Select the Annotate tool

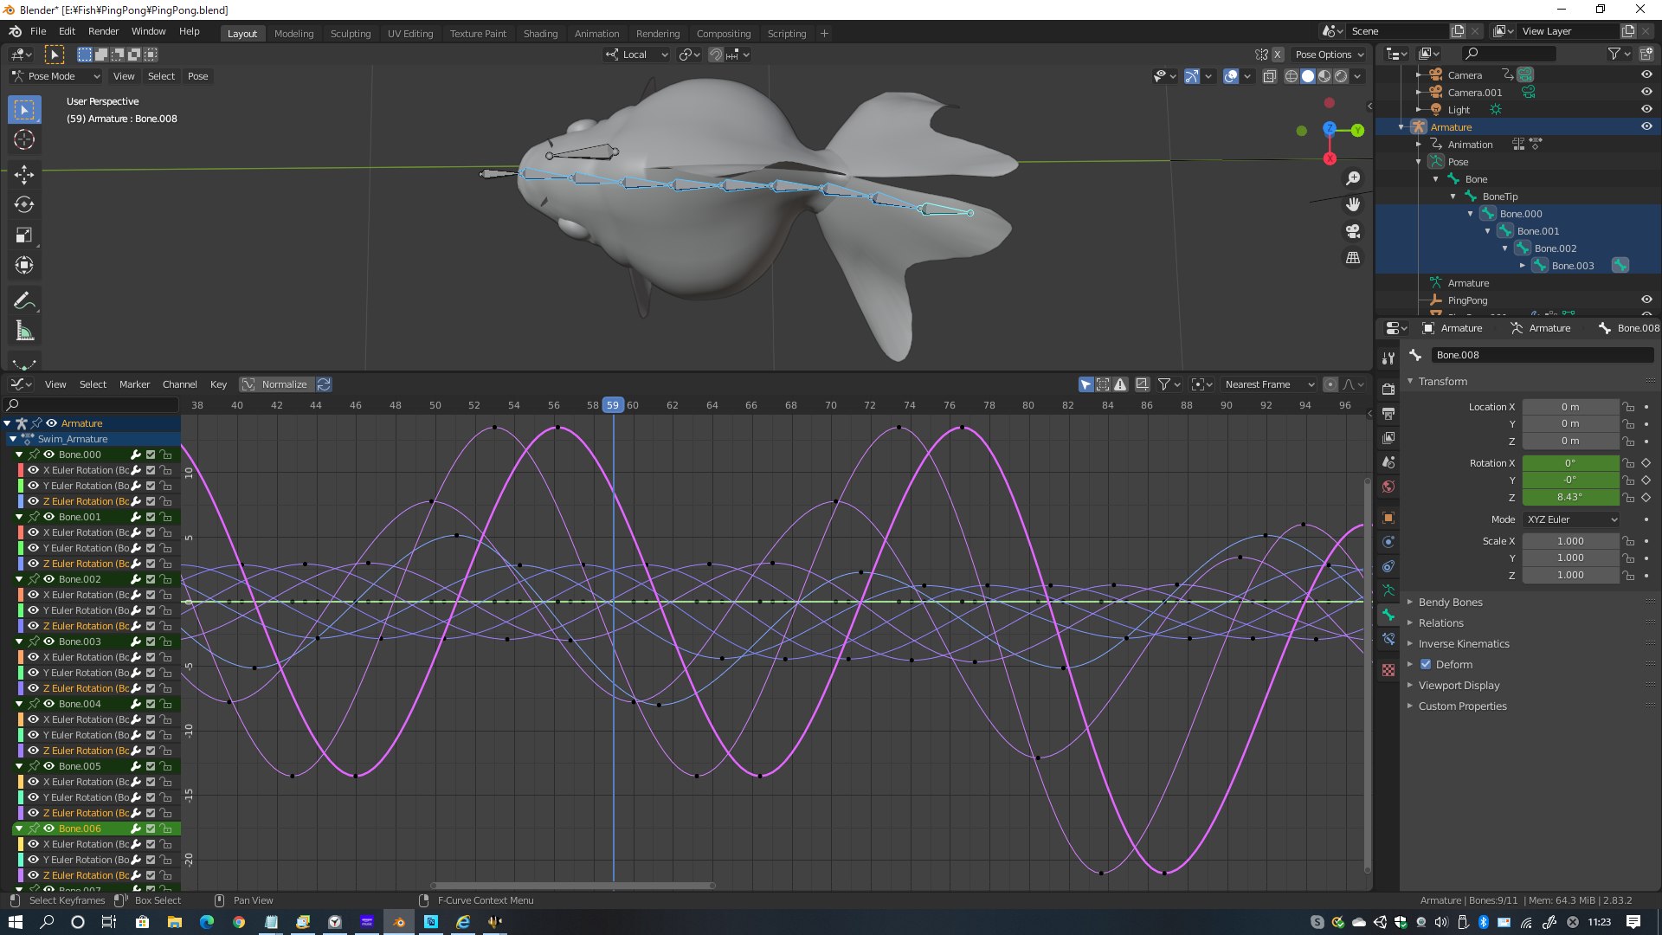point(24,300)
